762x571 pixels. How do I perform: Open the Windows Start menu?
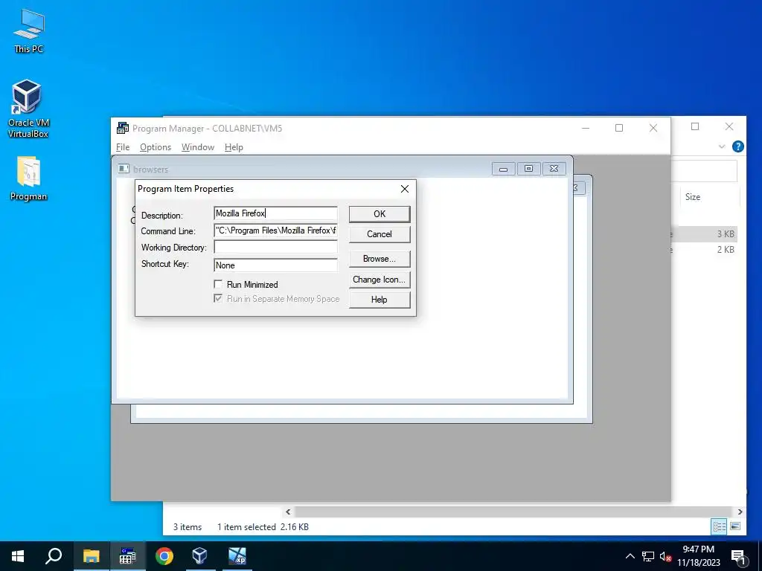[18, 556]
